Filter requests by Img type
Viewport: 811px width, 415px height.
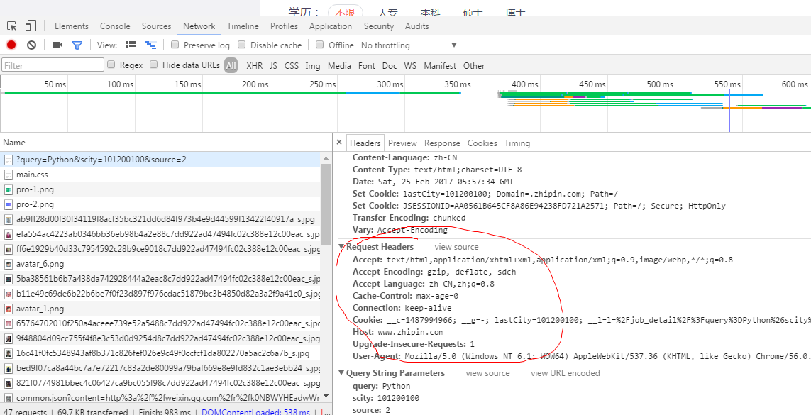pos(313,66)
